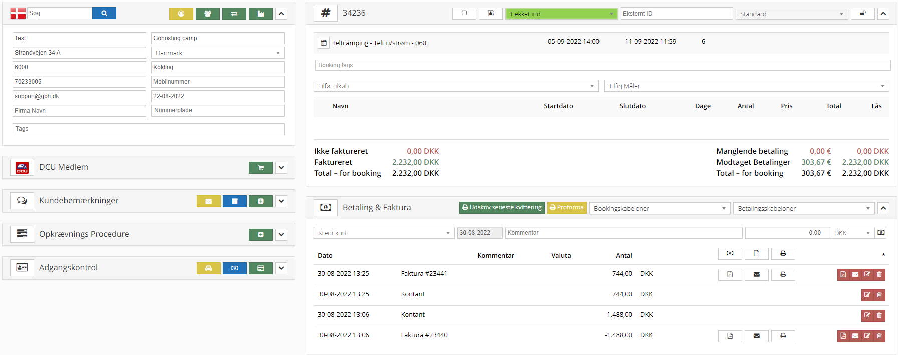Delete the Faktura #23441 payment row
Viewport: 898px width, 355px height.
coord(879,274)
